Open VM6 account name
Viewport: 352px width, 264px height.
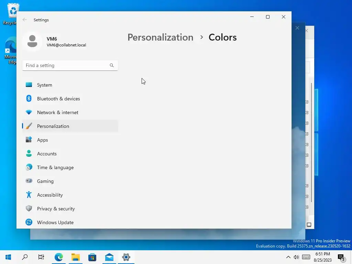pos(52,39)
